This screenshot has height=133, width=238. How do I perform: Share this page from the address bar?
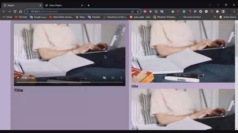click(x=132, y=11)
